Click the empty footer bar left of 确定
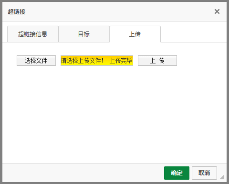Image resolution: width=229 pixels, height=184 pixels. point(82,173)
